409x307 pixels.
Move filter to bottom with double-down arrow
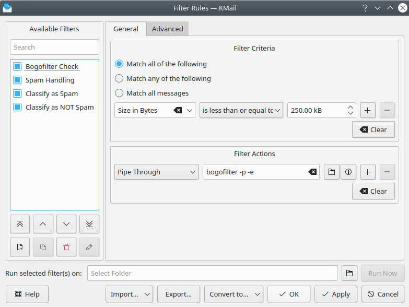(89, 224)
